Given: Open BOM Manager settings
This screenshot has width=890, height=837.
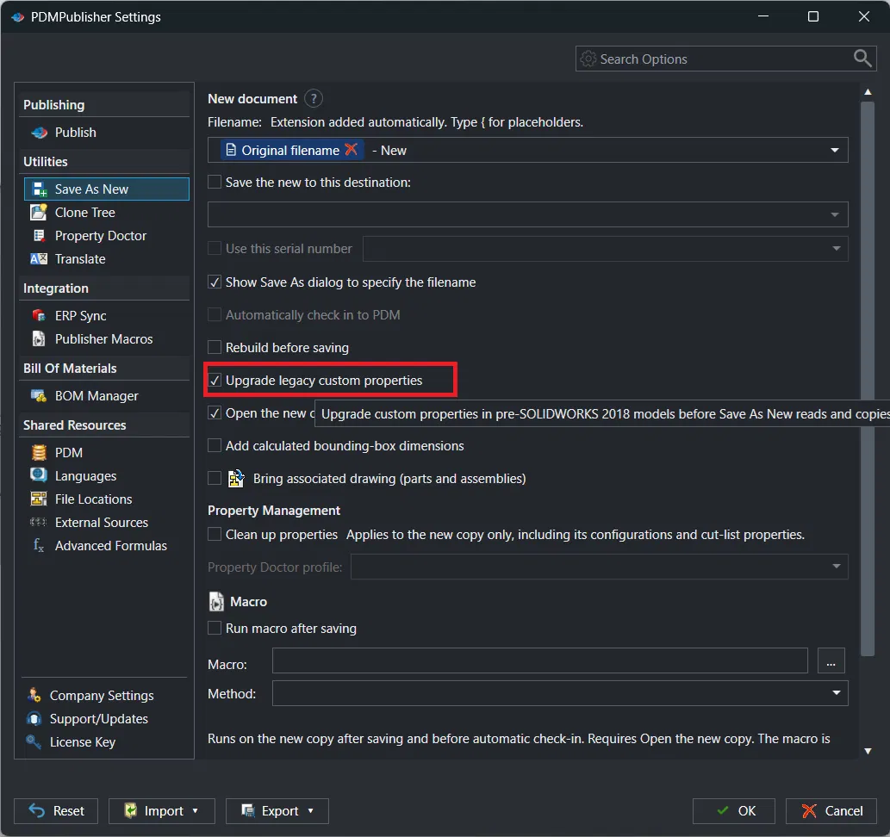Looking at the screenshot, I should coord(106,395).
